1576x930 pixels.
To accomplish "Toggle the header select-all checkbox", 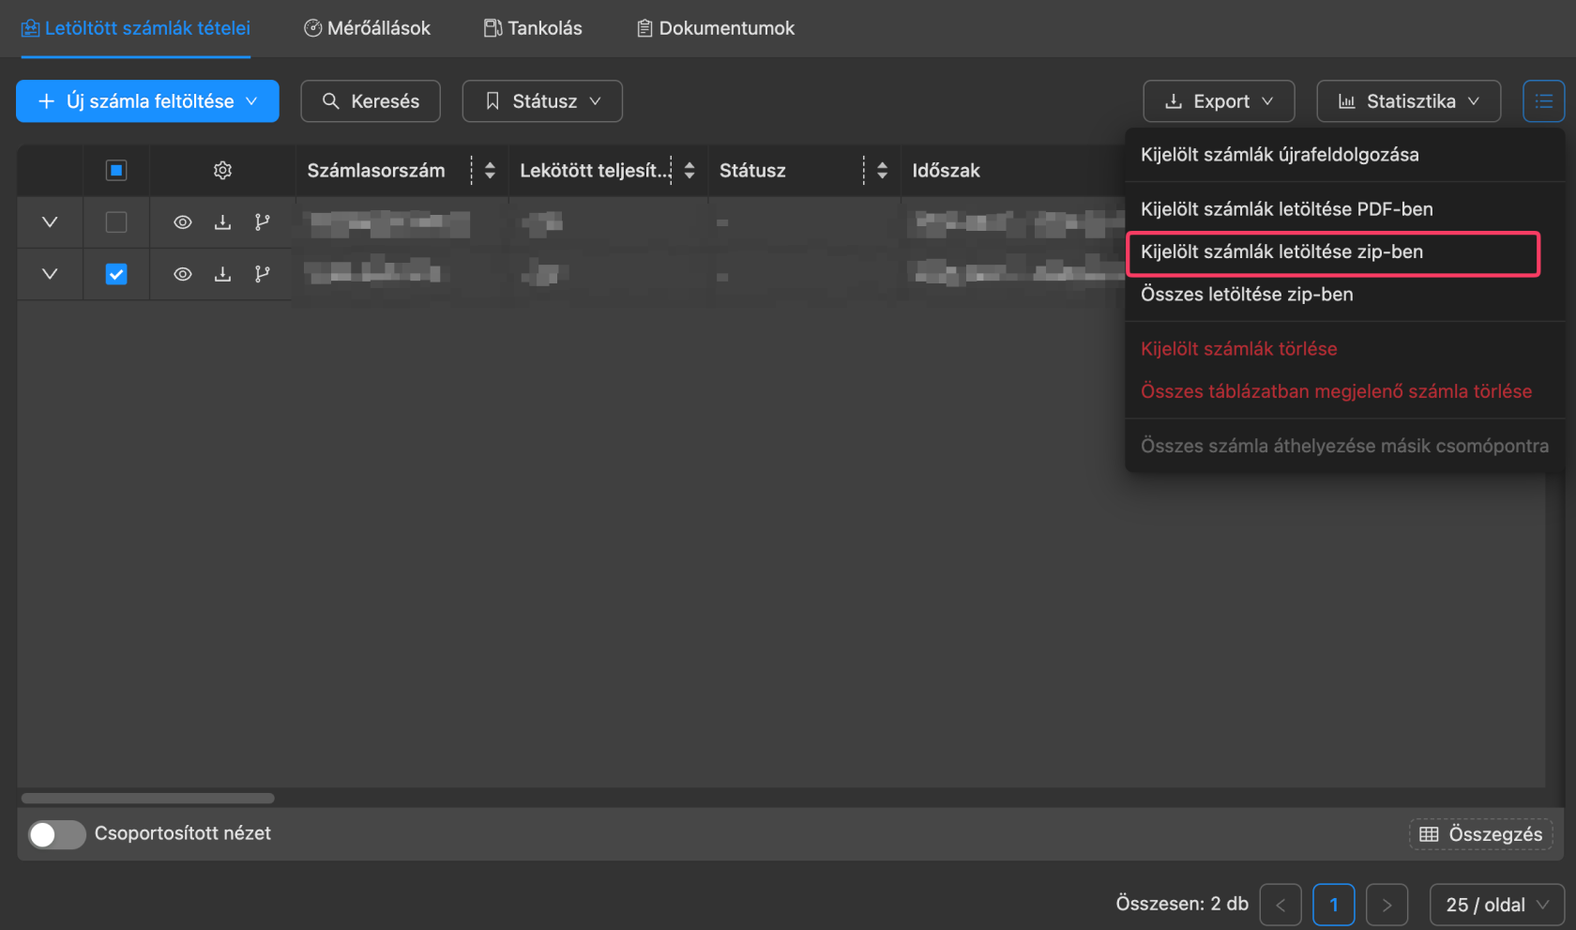I will pyautogui.click(x=116, y=171).
